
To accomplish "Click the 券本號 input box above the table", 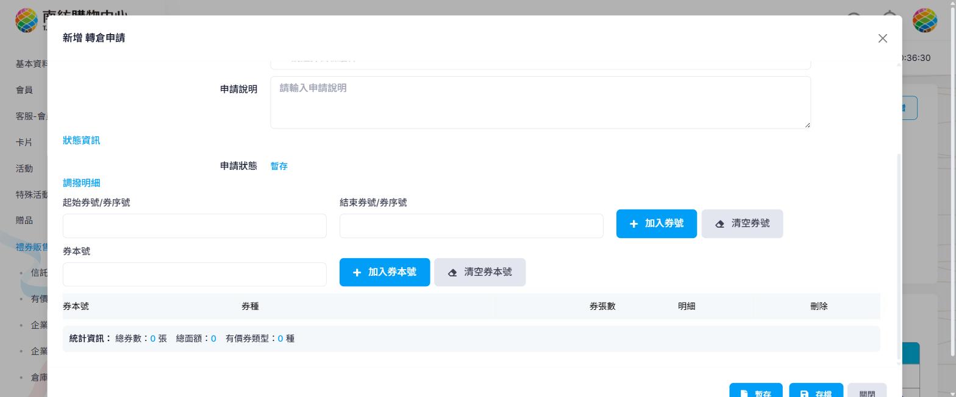I will [x=194, y=275].
